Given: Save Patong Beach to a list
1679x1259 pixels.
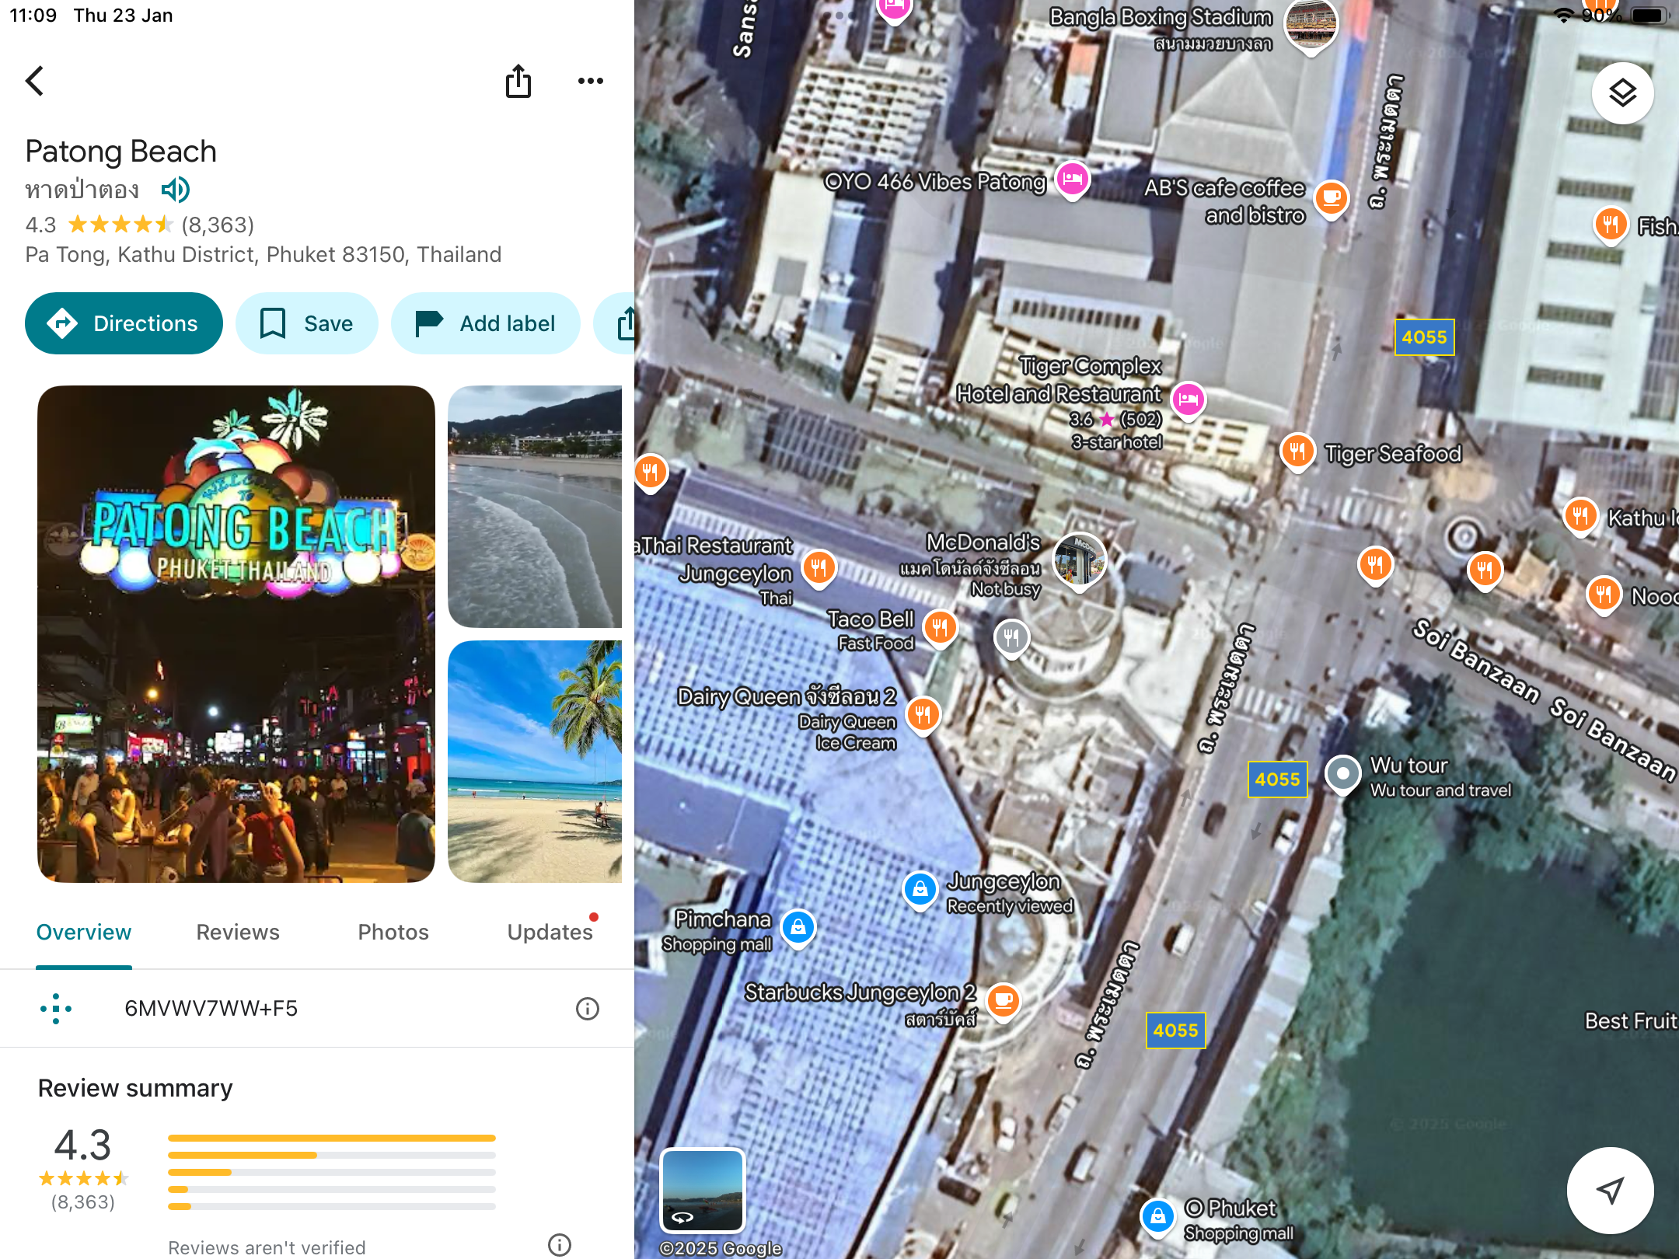Looking at the screenshot, I should pyautogui.click(x=306, y=323).
